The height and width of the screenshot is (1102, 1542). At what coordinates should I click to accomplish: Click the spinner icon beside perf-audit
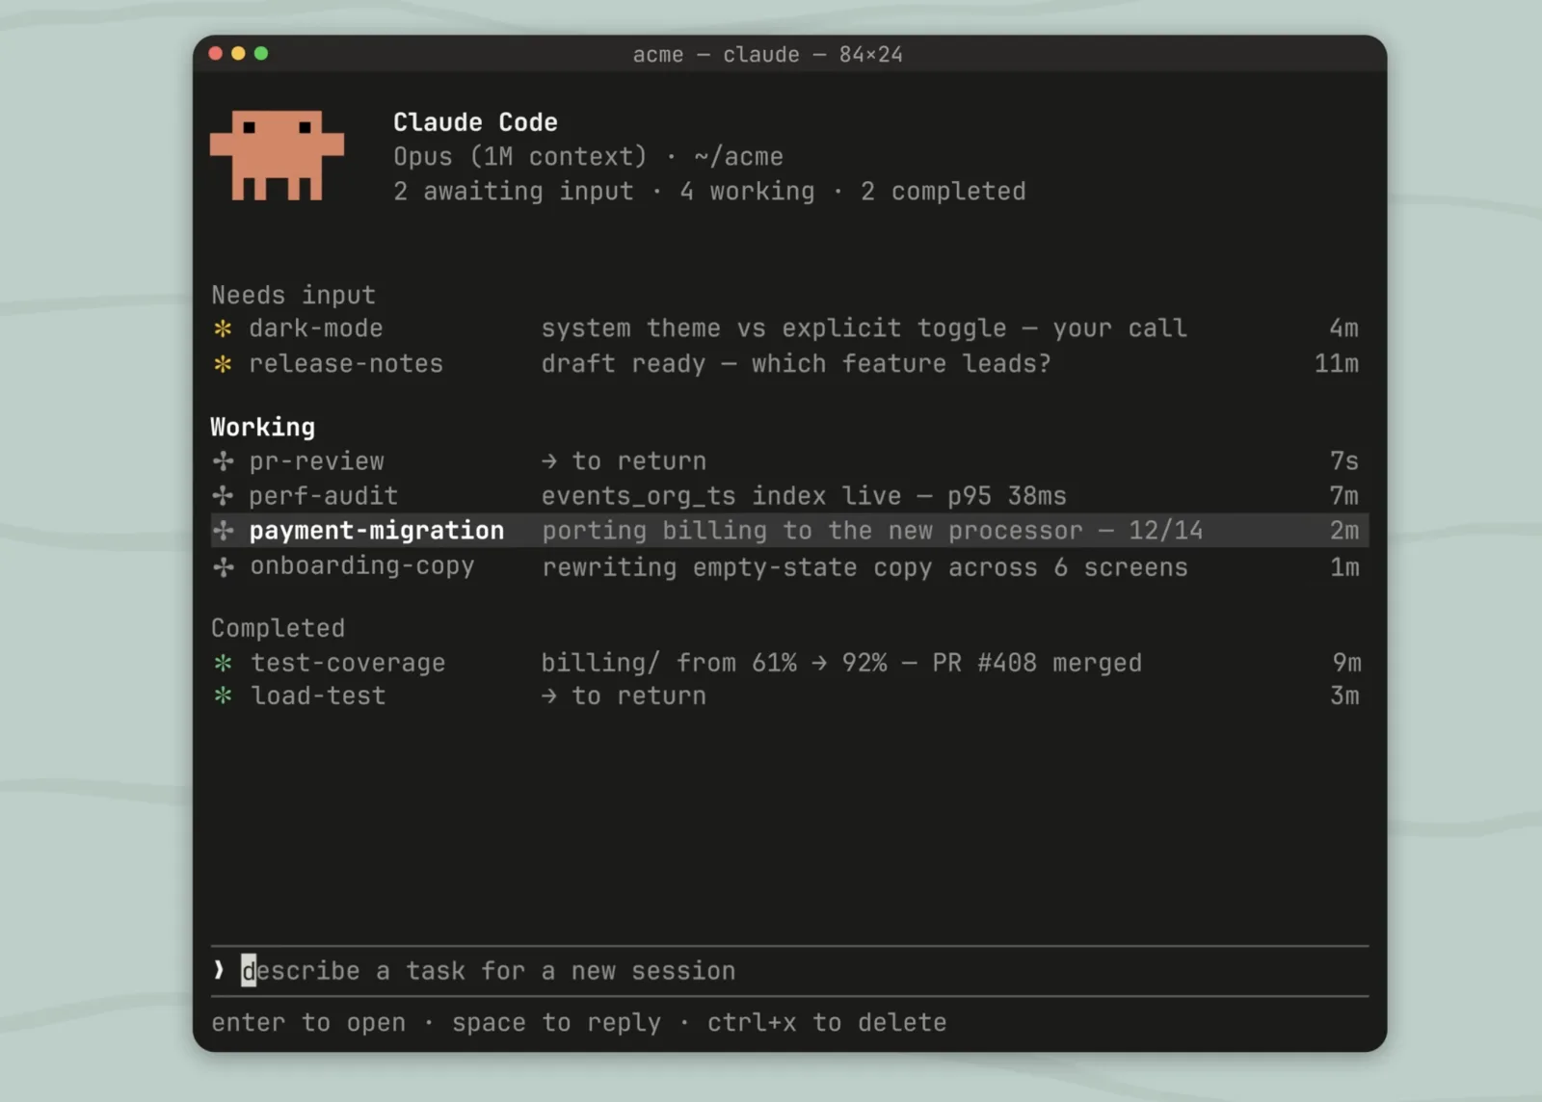coord(223,496)
